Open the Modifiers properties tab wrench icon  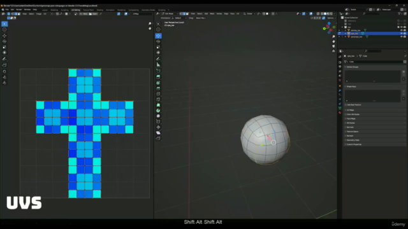coord(340,90)
